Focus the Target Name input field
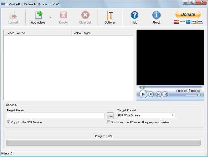This screenshot has width=208, height=157. pyautogui.click(x=55, y=115)
